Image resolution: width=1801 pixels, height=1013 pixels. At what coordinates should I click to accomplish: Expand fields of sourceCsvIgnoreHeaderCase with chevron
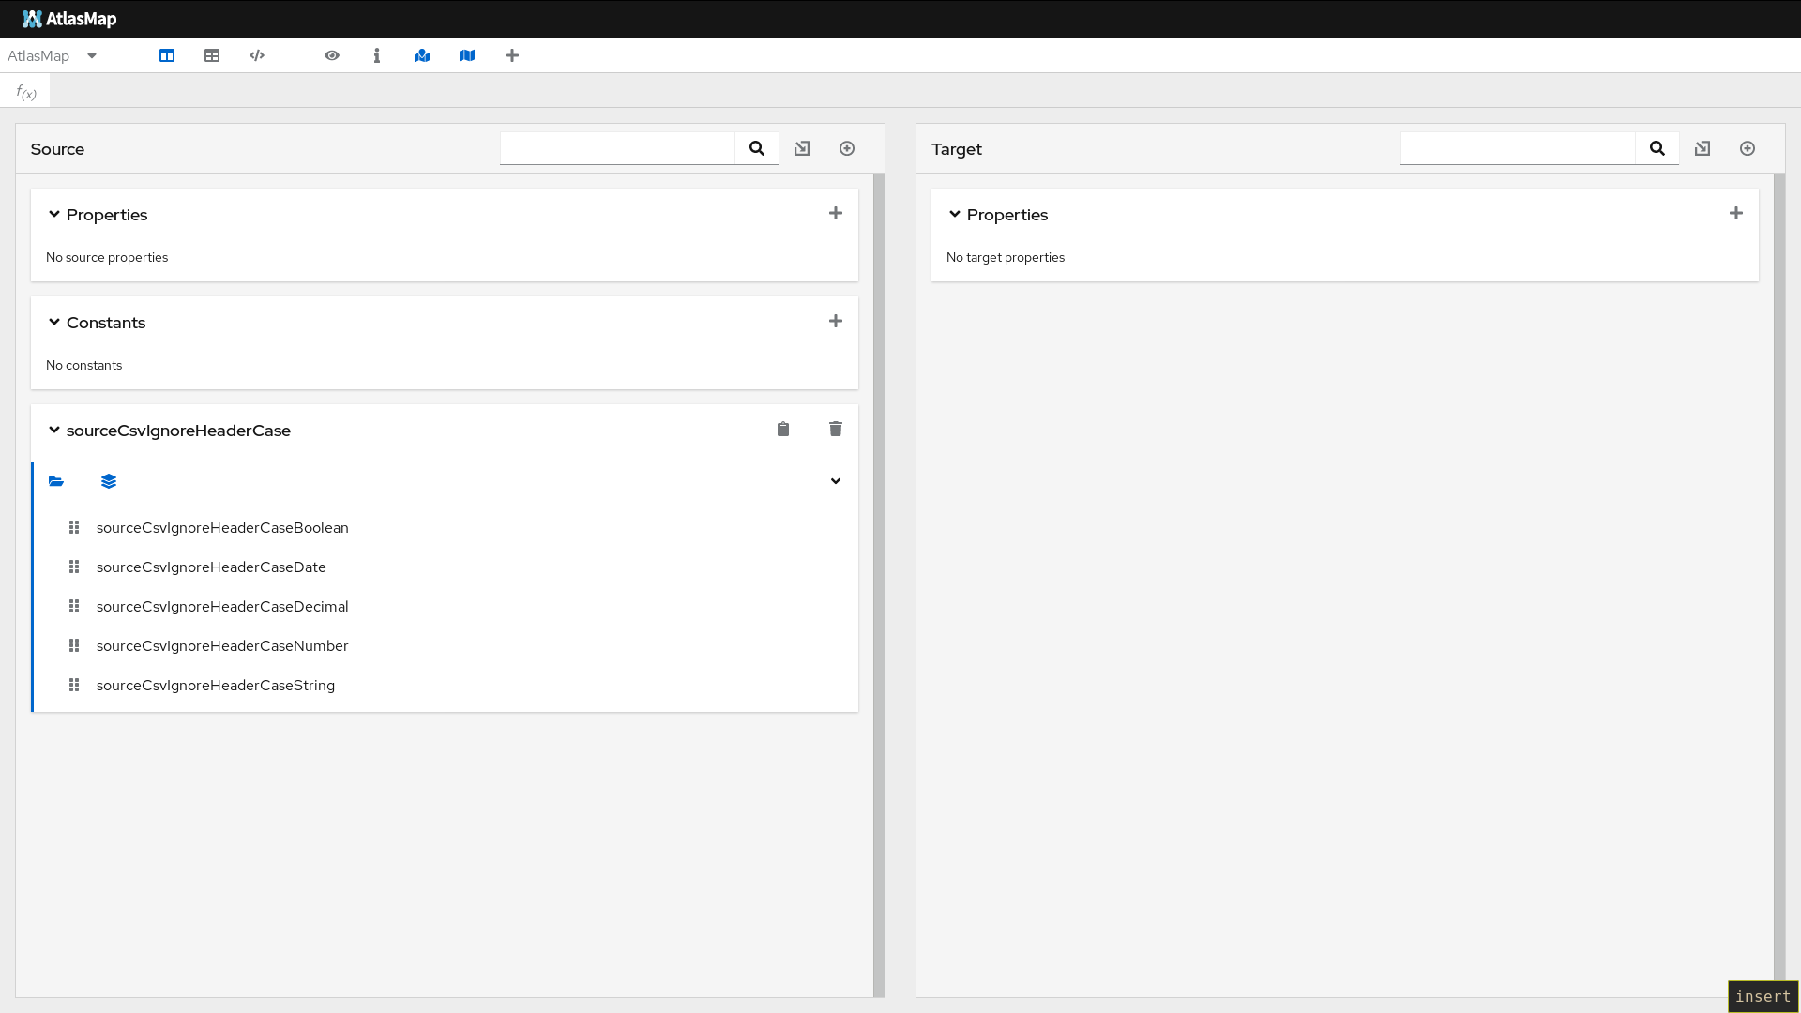[x=835, y=481]
